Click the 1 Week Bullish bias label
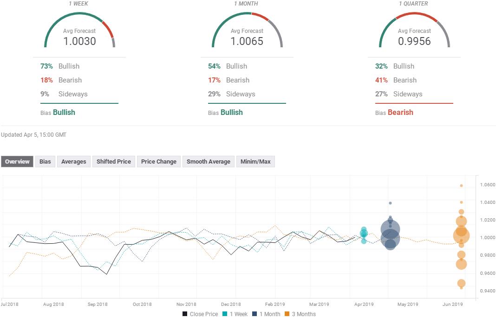This screenshot has width=496, height=317. (x=64, y=112)
